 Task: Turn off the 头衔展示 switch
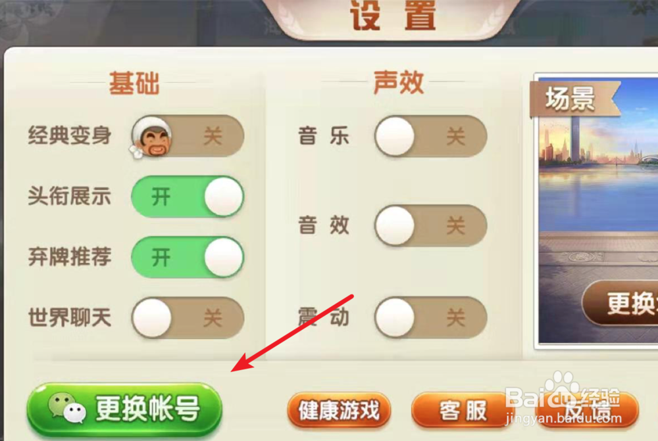188,197
